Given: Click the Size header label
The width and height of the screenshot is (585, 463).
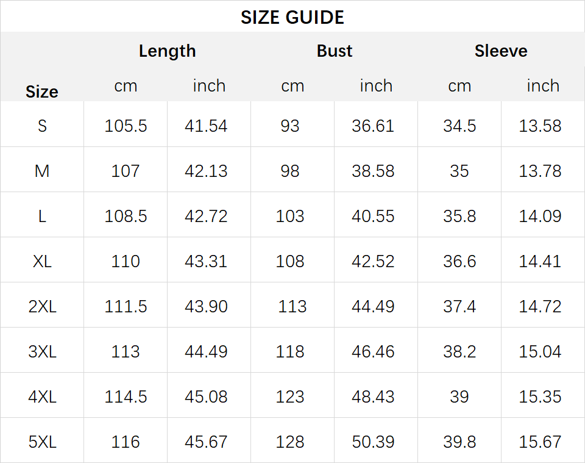Looking at the screenshot, I should click(x=42, y=92).
